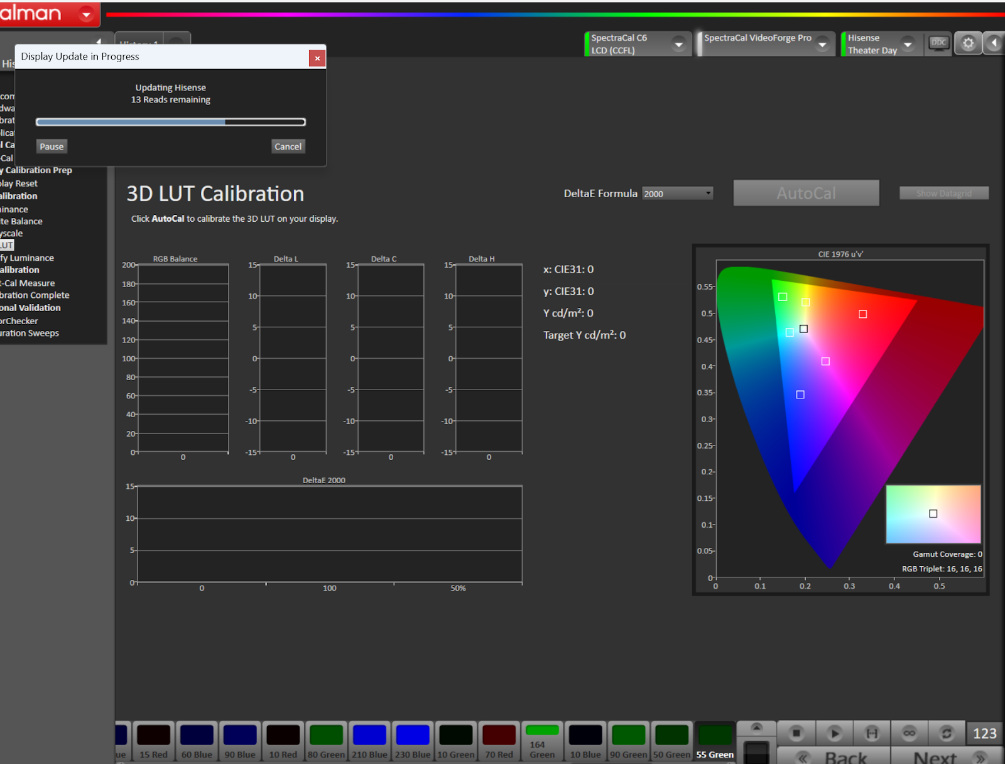Viewport: 1005px width, 764px height.
Task: Select the 164 Green color patch
Action: (542, 741)
